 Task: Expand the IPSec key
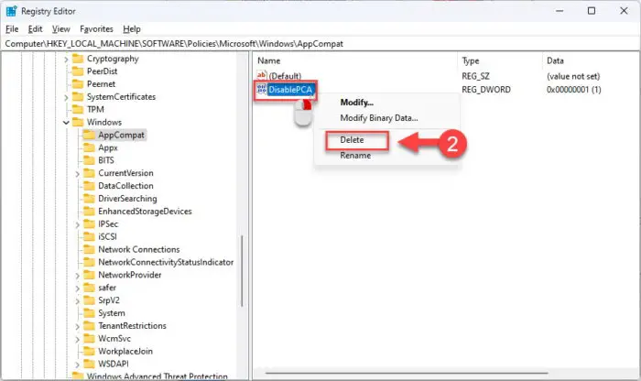(78, 224)
